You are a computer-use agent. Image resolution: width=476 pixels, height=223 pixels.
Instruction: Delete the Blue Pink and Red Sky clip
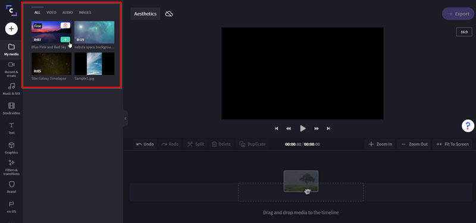click(65, 26)
